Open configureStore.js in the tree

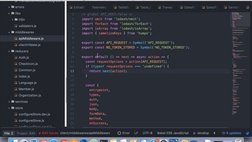coord(31,121)
